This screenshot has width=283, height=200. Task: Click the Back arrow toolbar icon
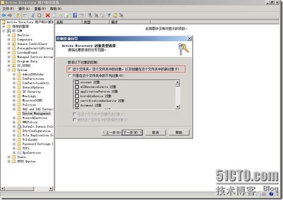click(4, 16)
